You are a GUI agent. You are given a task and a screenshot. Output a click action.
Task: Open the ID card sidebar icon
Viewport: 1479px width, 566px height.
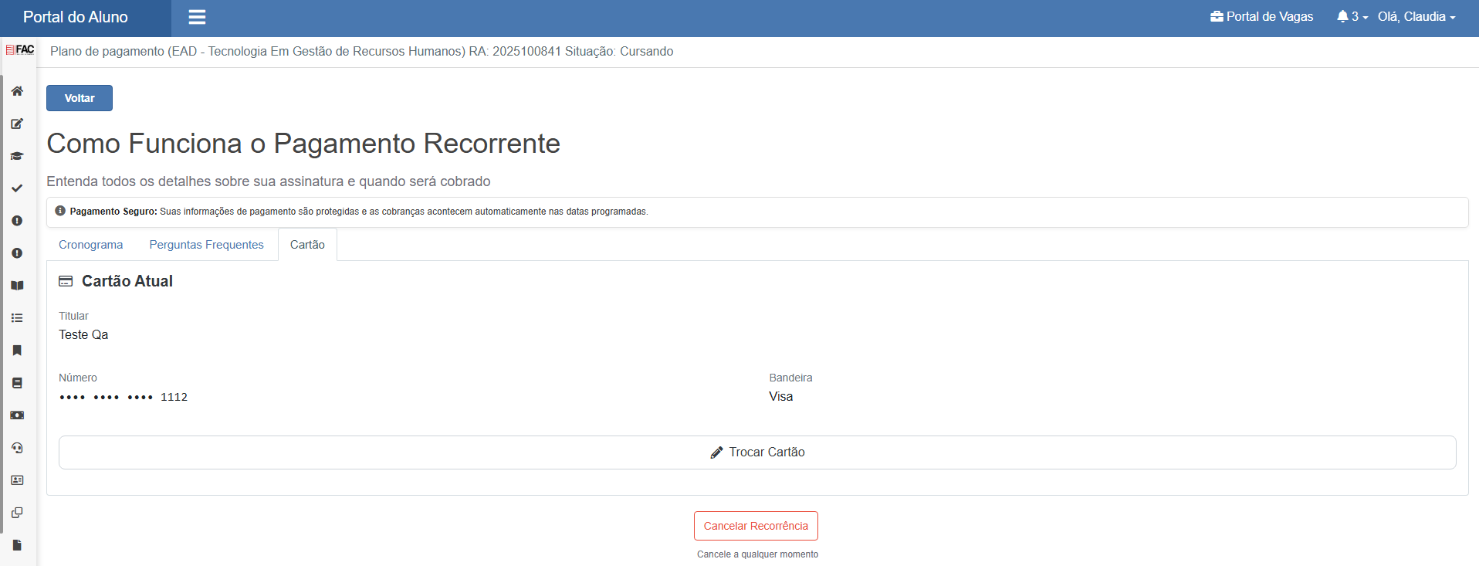[17, 480]
